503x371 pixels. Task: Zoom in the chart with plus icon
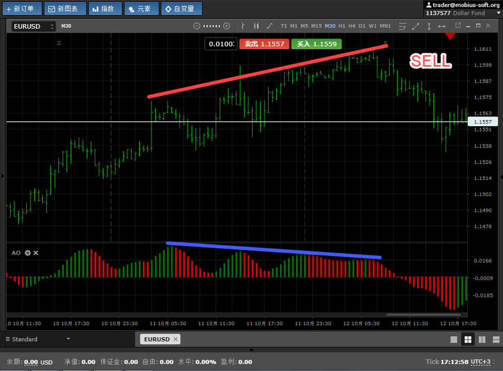pos(226,26)
